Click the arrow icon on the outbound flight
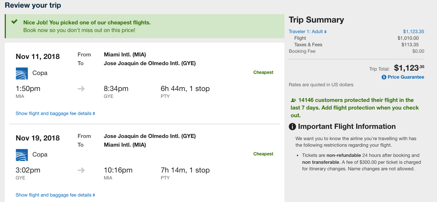 tap(81, 89)
